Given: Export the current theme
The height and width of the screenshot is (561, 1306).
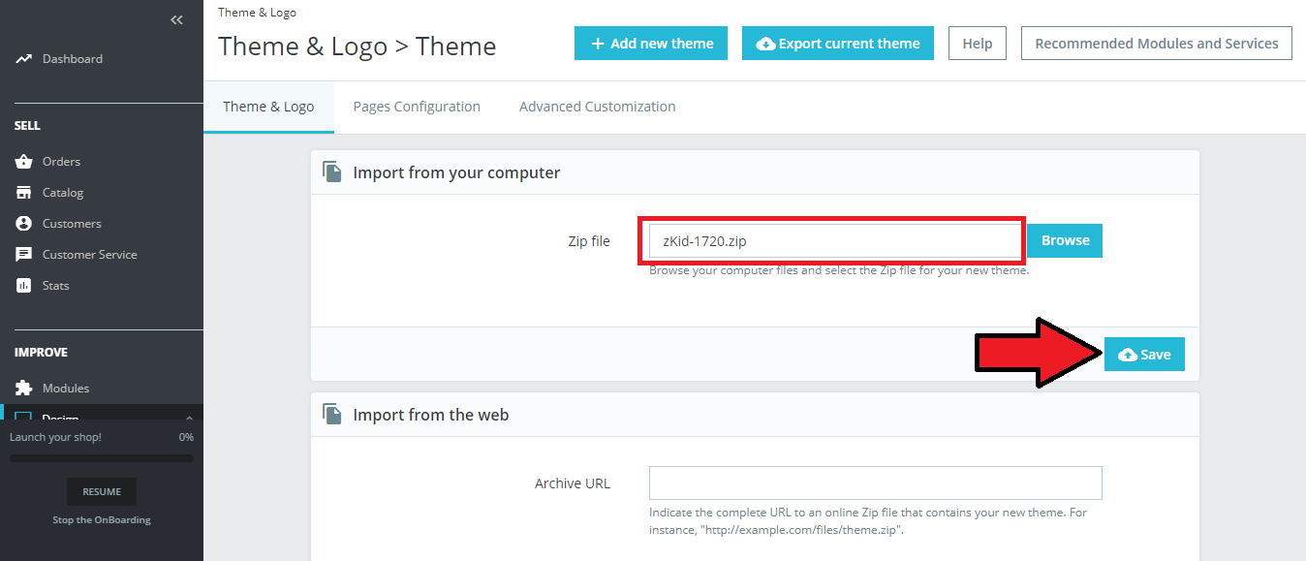Looking at the screenshot, I should [837, 43].
